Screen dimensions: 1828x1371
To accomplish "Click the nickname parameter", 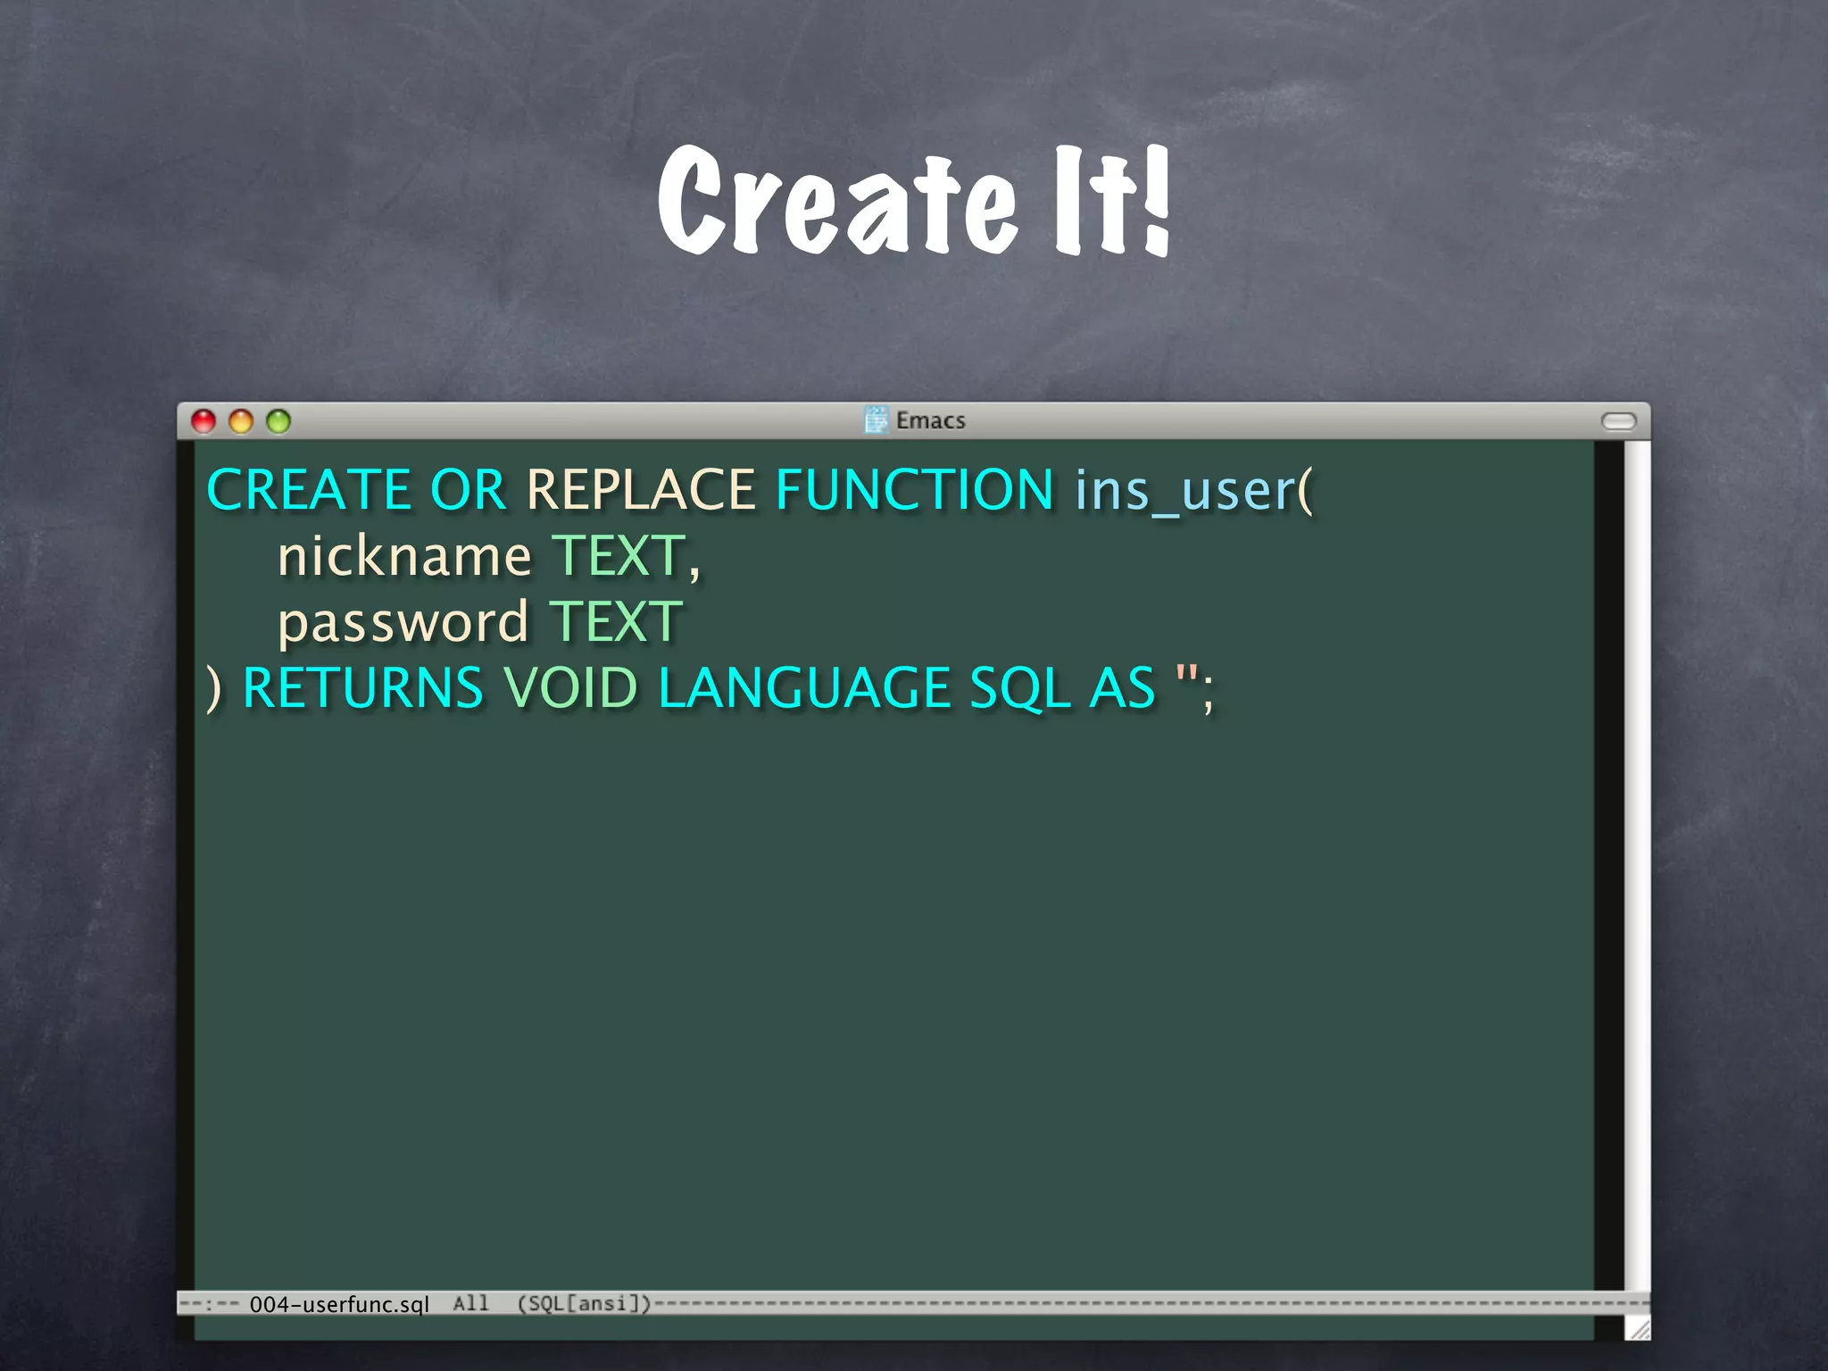I will 405,556.
